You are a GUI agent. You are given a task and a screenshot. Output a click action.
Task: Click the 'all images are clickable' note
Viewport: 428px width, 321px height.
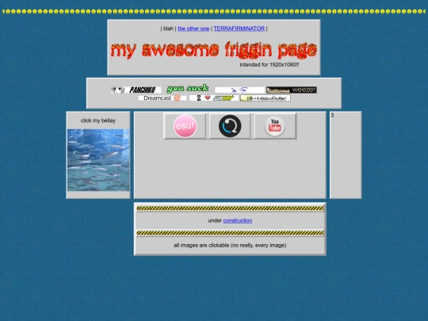tap(230, 246)
